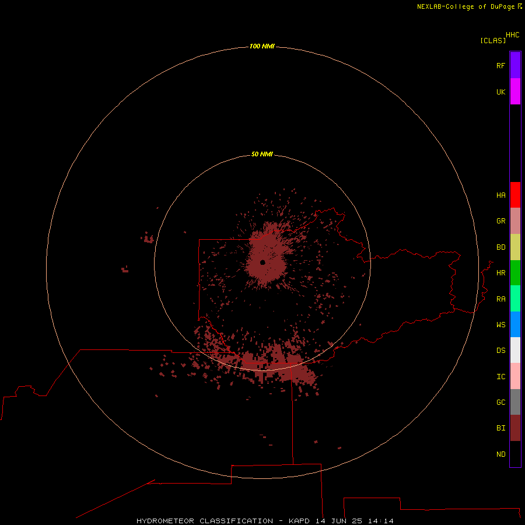The width and height of the screenshot is (525, 525).
Task: Click the RA light green swatch
Action: coord(515,299)
